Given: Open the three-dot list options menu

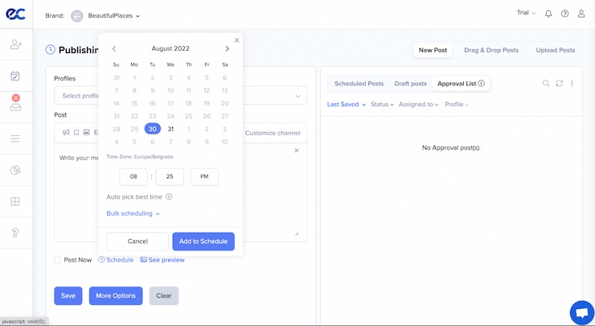Looking at the screenshot, I should [572, 83].
